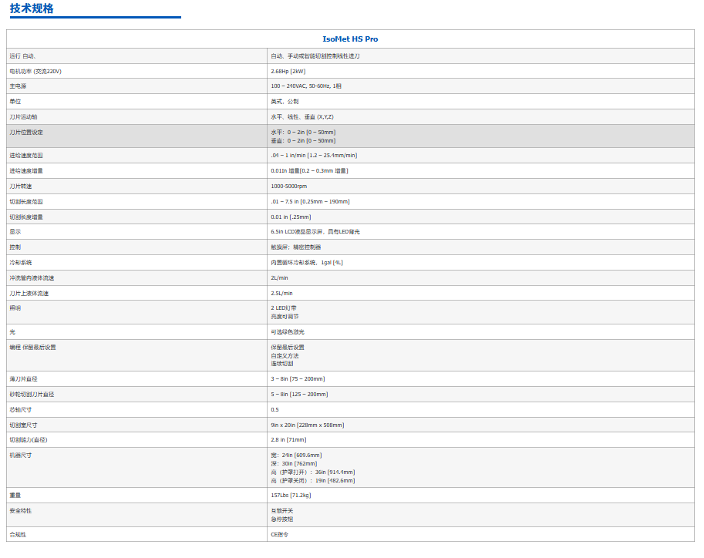Select the 刀片运动轴 row label
This screenshot has width=704, height=558.
click(23, 117)
